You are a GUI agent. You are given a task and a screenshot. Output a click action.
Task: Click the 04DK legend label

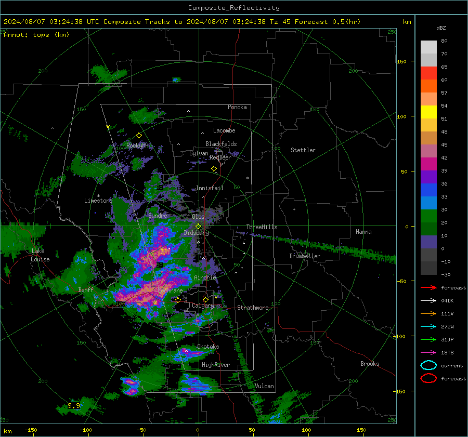(x=447, y=301)
